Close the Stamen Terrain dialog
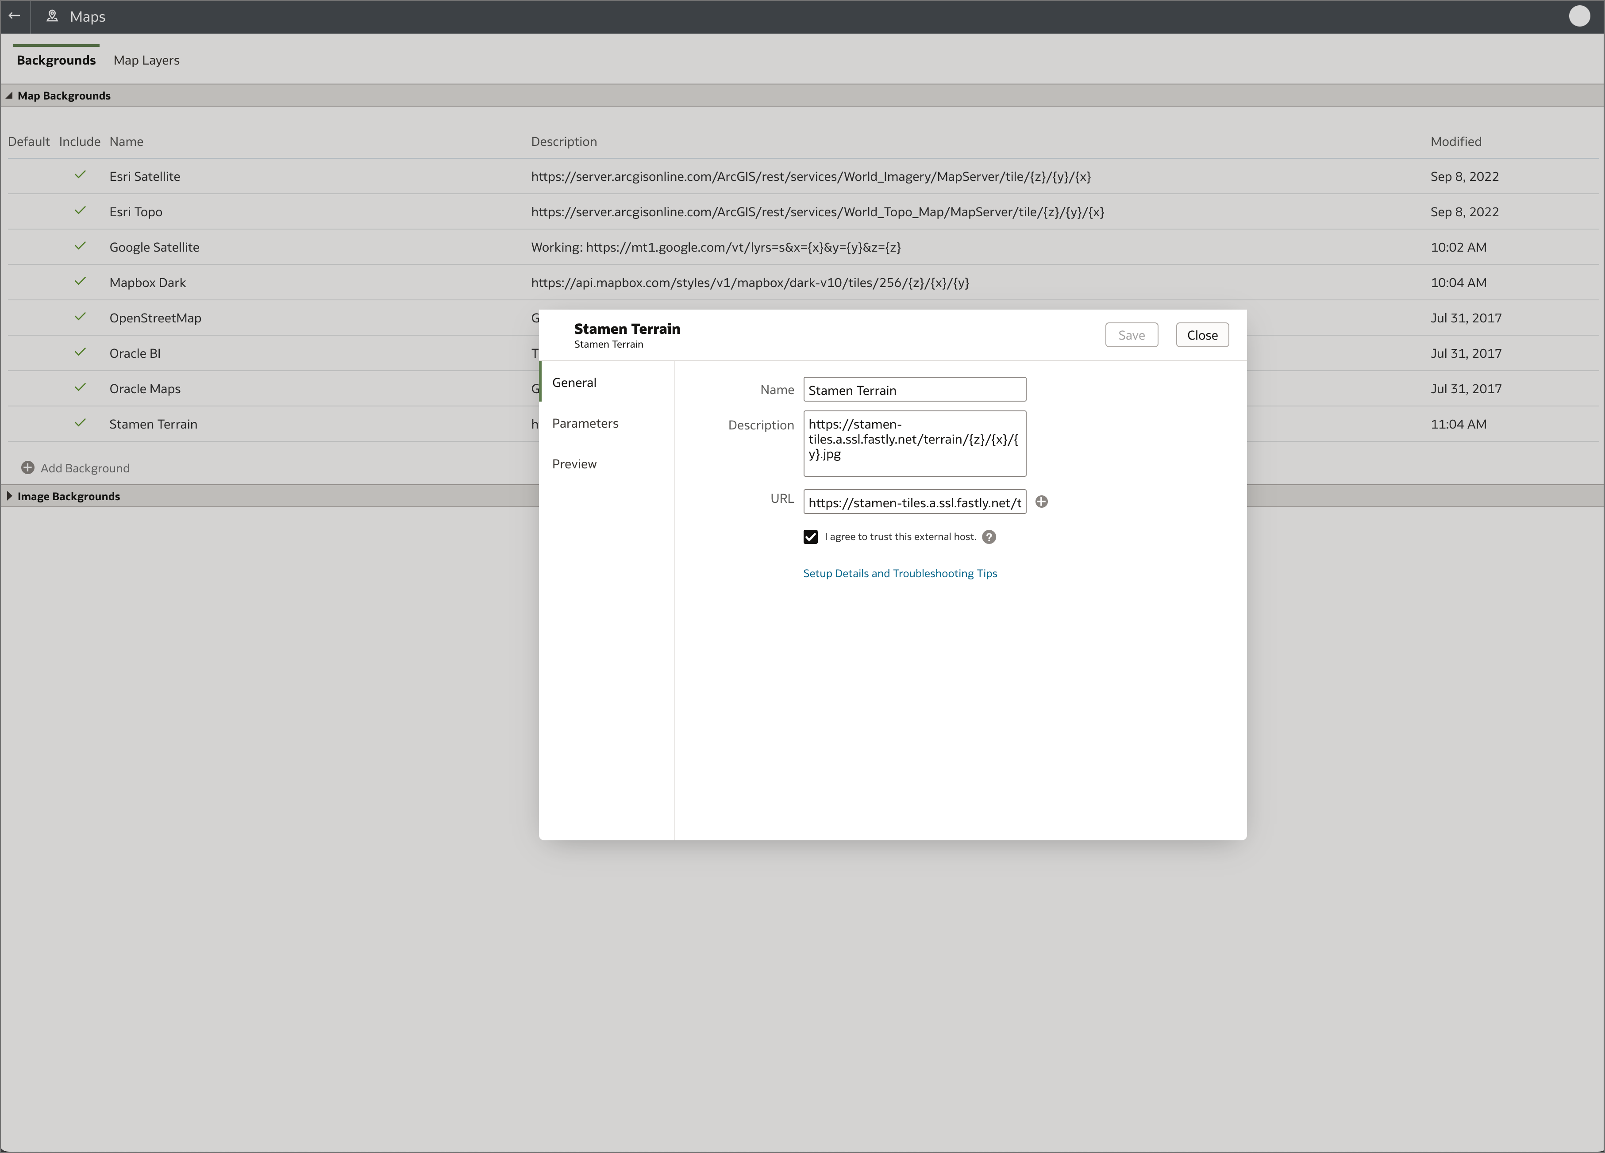 click(1201, 335)
